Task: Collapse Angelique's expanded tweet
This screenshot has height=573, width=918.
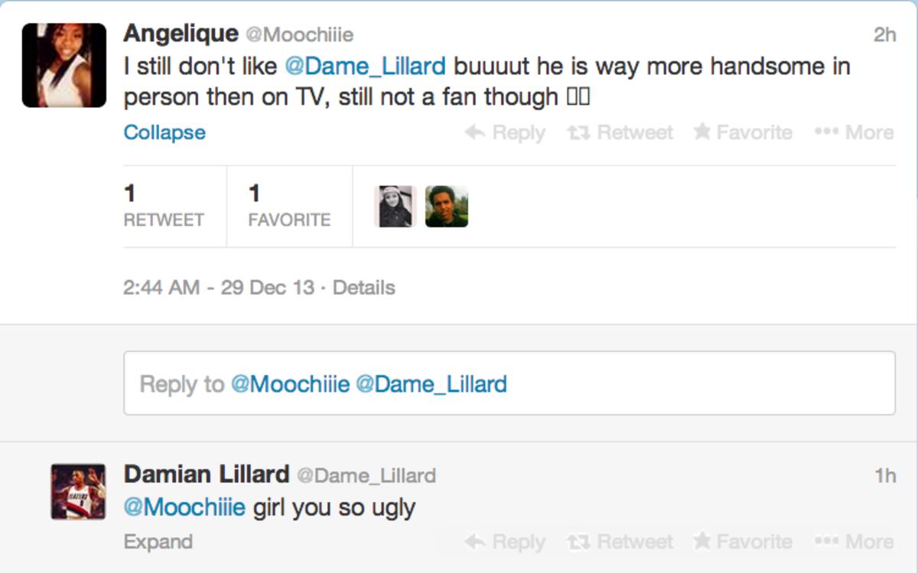Action: [164, 132]
